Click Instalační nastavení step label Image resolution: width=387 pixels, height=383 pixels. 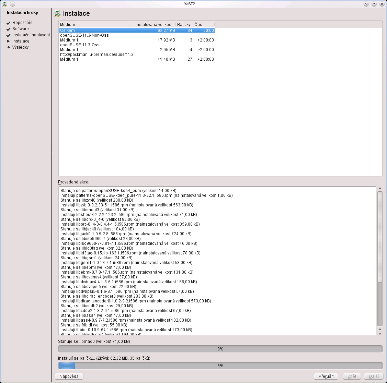tap(31, 35)
